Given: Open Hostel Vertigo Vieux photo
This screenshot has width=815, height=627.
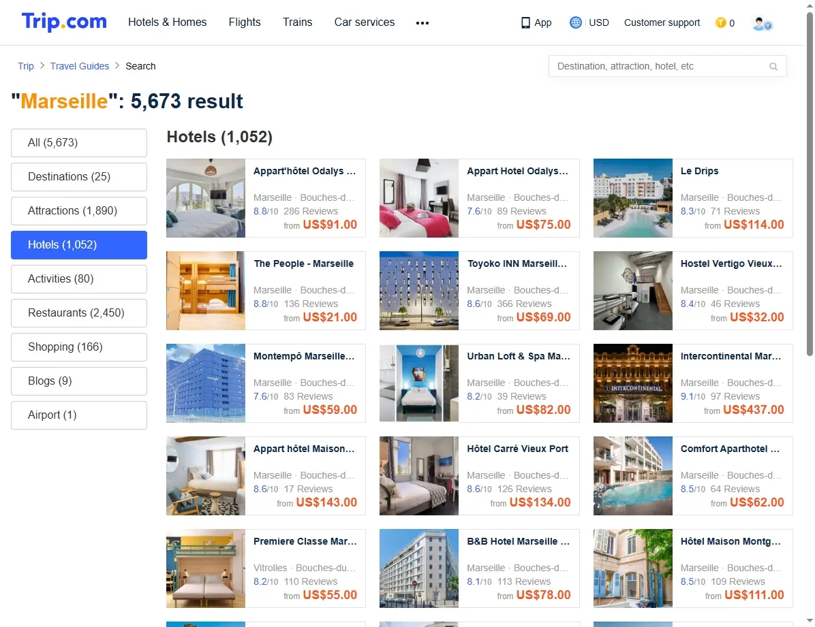Looking at the screenshot, I should [632, 291].
